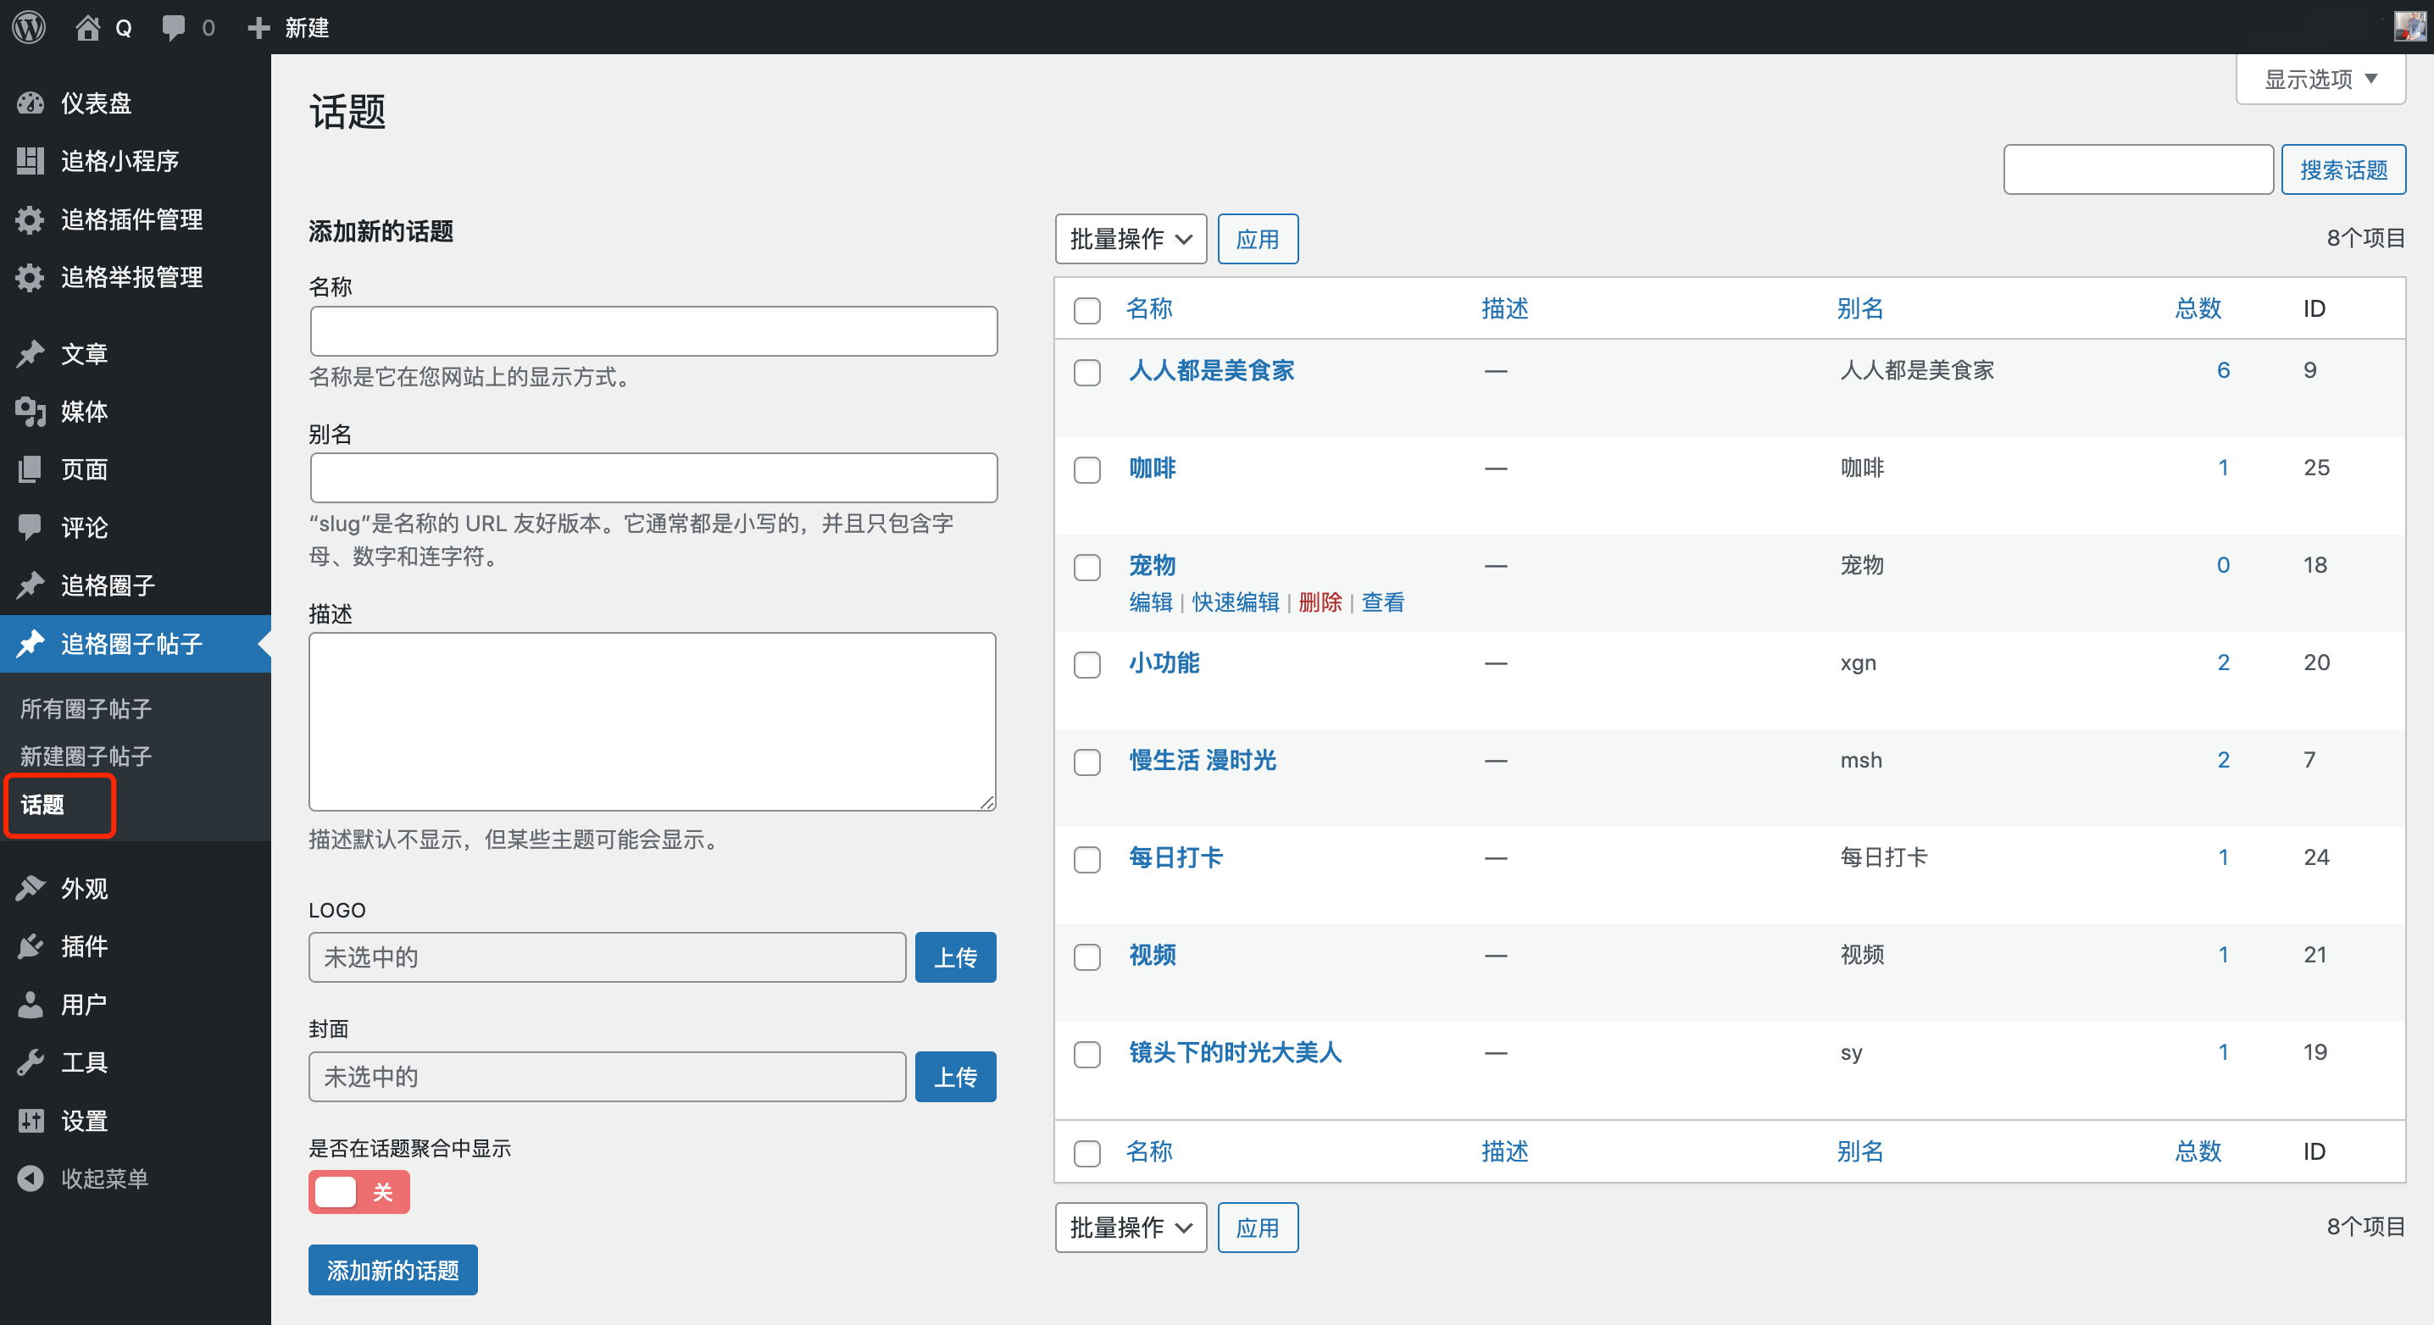
Task: Focus the 描述 textarea
Action: click(652, 721)
